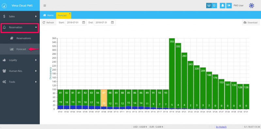The height and width of the screenshot is (129, 261).
Task: Expand the Human Res. menu
Action: pyautogui.click(x=20, y=71)
